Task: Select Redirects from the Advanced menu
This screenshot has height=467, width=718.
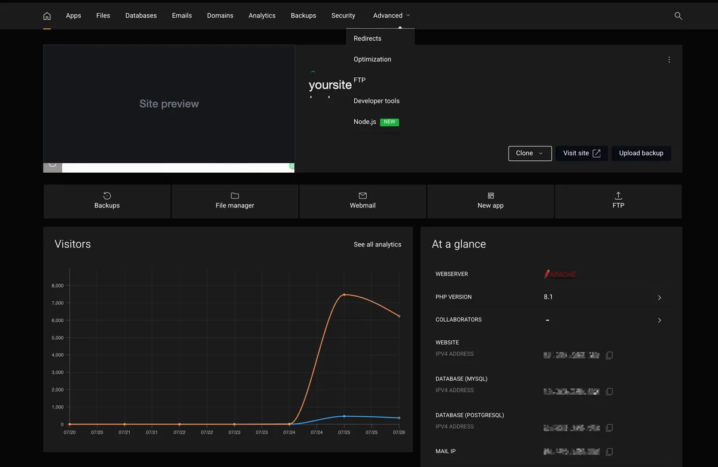Action: click(x=367, y=38)
